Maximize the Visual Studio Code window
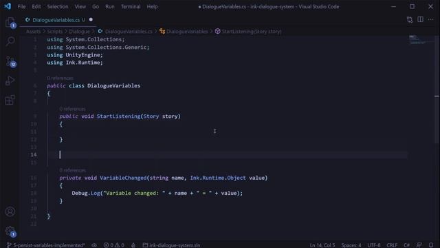 click(x=412, y=6)
